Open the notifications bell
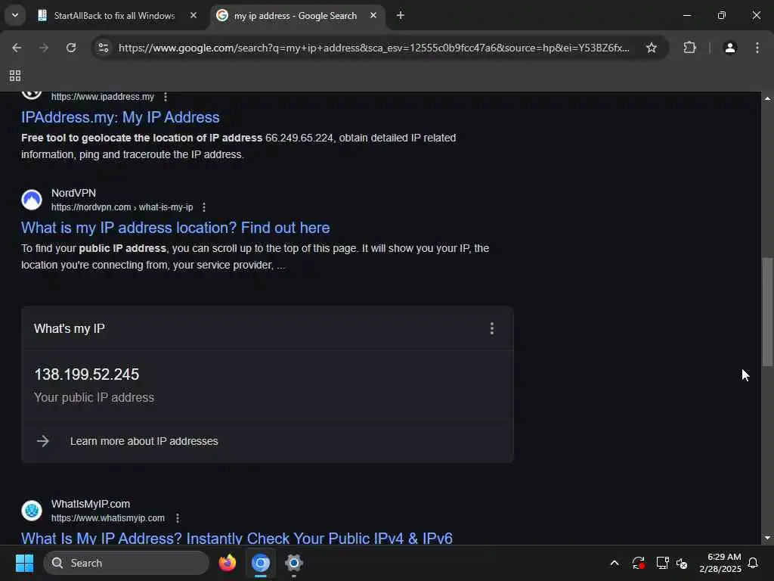 tap(754, 563)
